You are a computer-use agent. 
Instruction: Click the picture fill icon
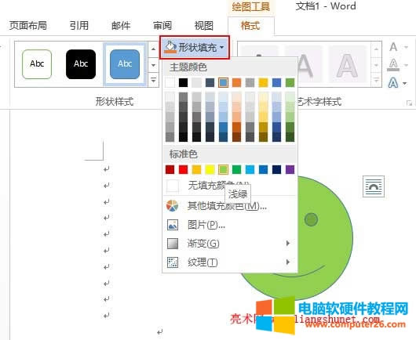[x=173, y=225]
